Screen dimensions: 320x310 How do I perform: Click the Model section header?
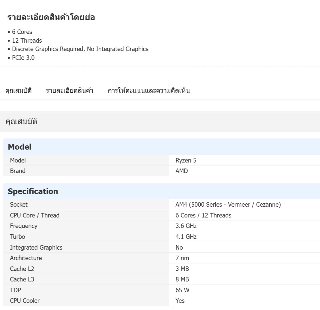(19, 147)
